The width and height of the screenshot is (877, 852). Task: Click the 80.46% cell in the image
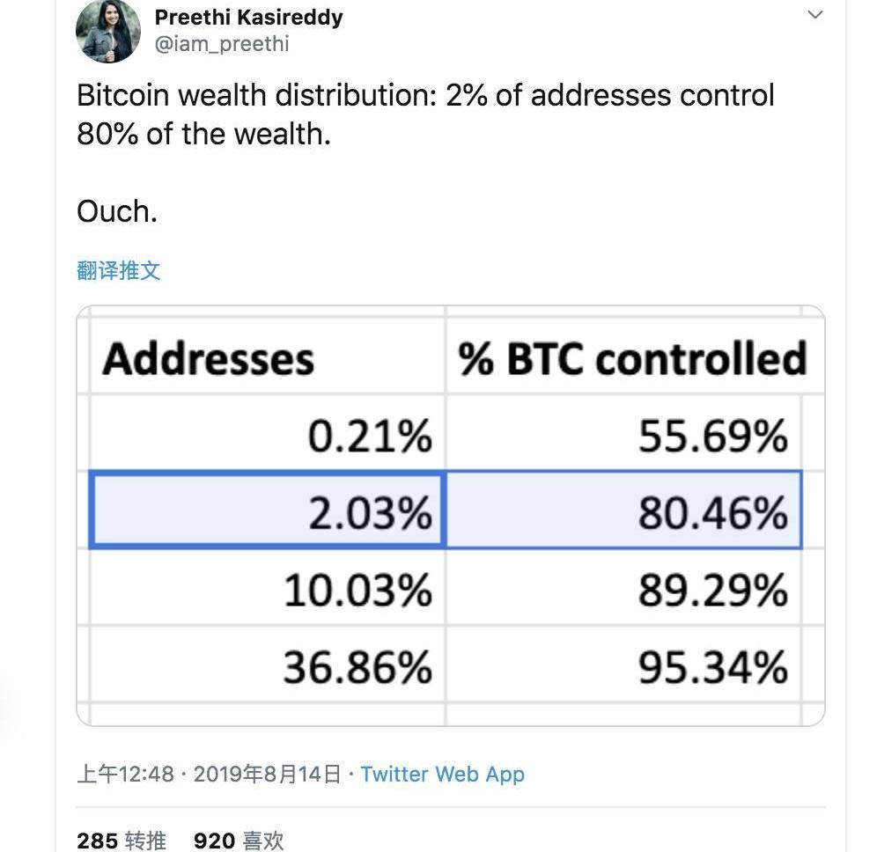point(624,510)
